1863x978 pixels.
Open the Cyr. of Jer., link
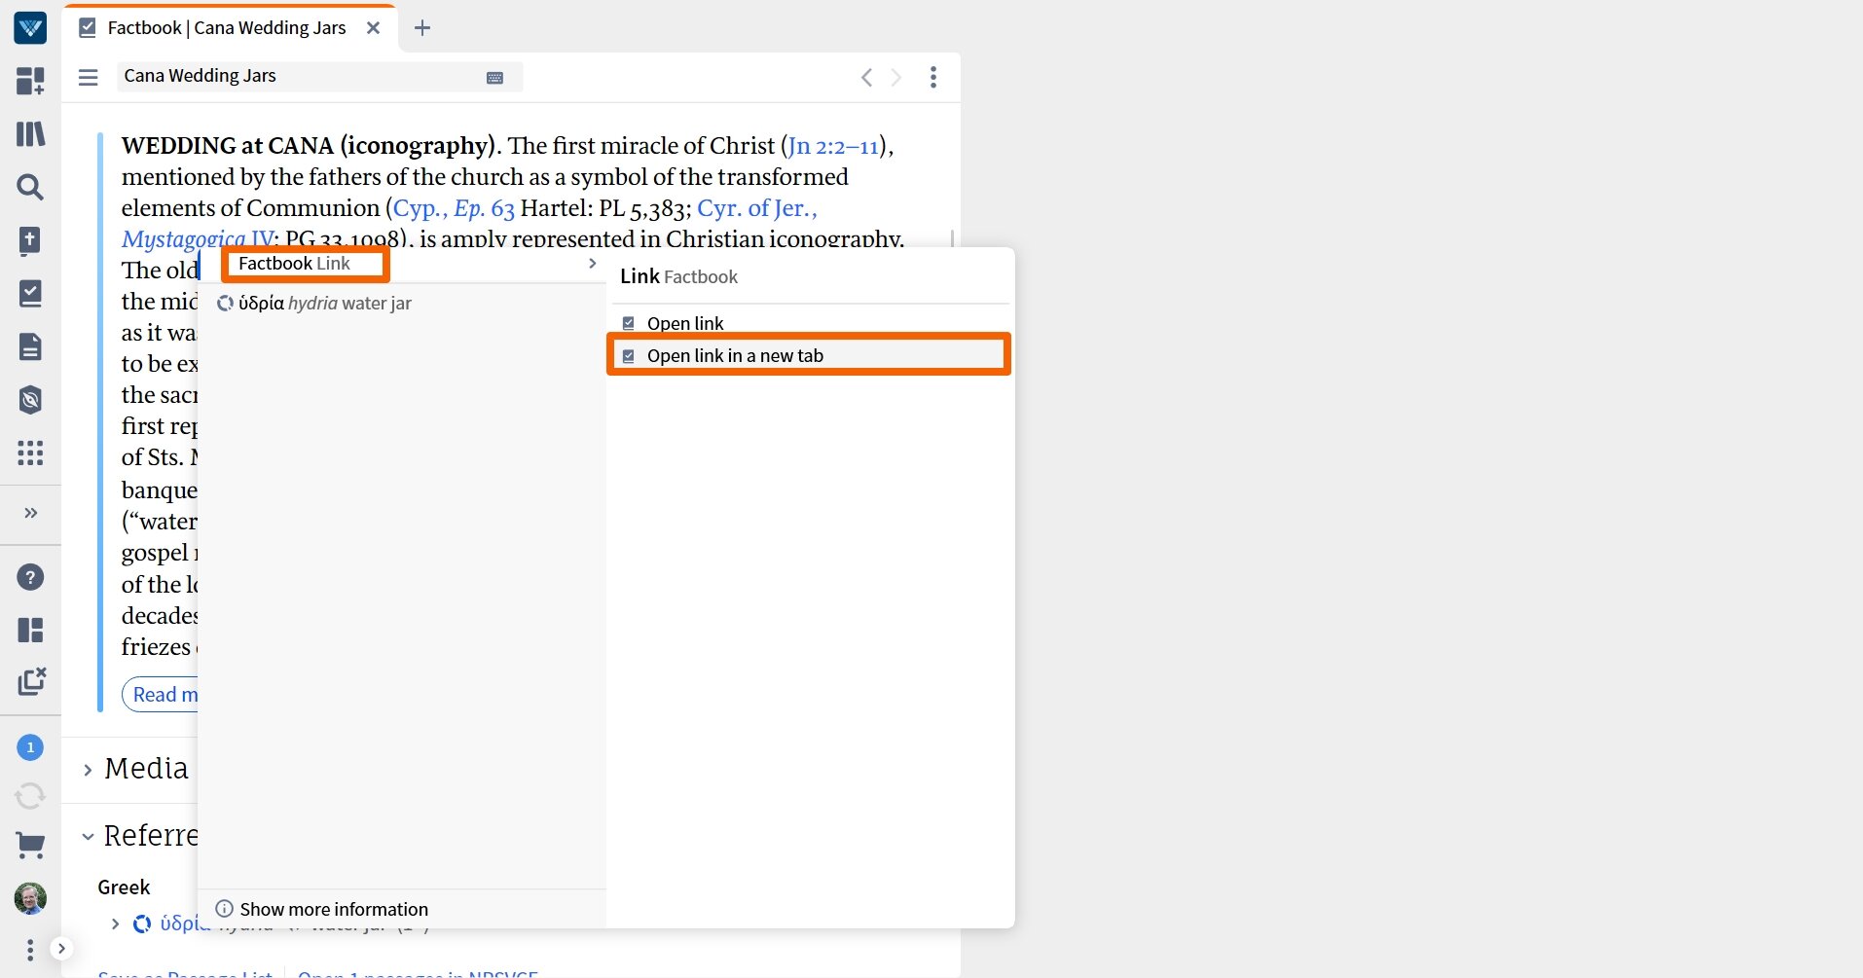757,208
